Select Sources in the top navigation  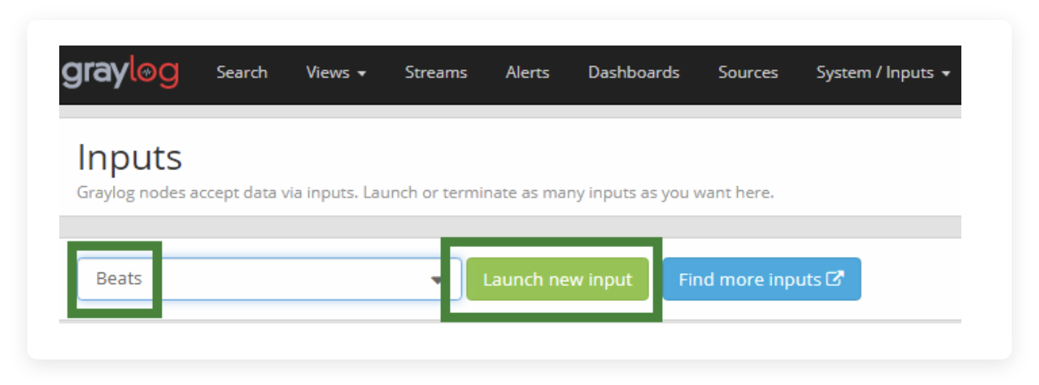point(748,73)
